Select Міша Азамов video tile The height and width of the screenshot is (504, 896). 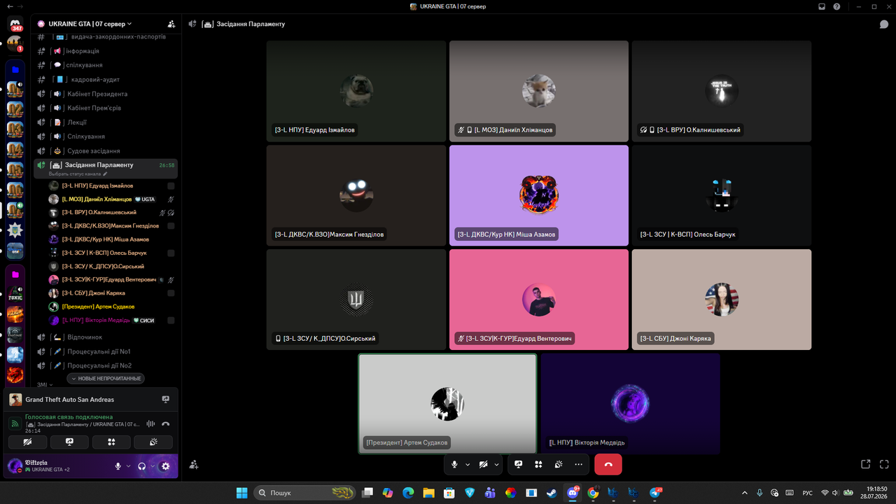tap(539, 195)
